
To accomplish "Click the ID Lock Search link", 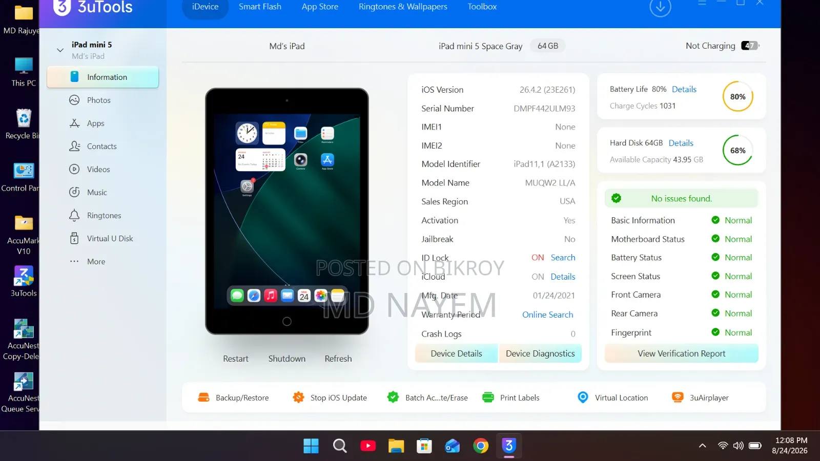I will 563,258.
